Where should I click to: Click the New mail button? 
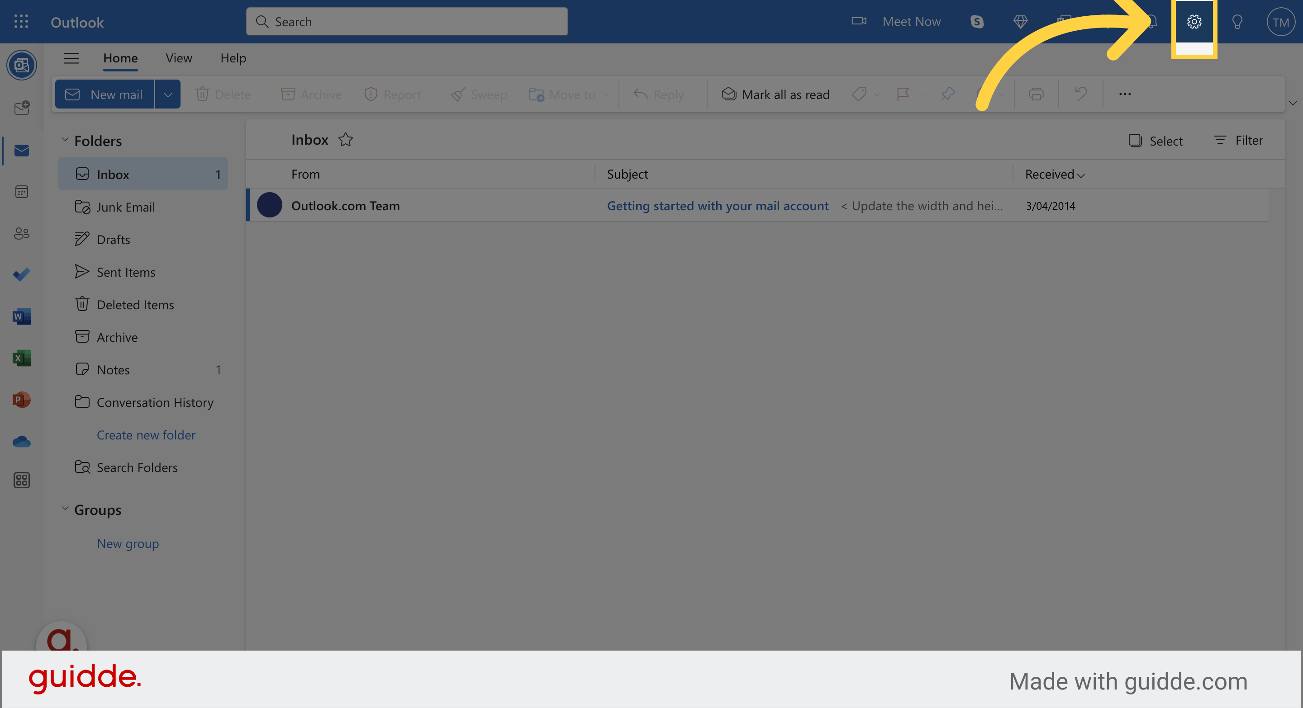coord(105,94)
